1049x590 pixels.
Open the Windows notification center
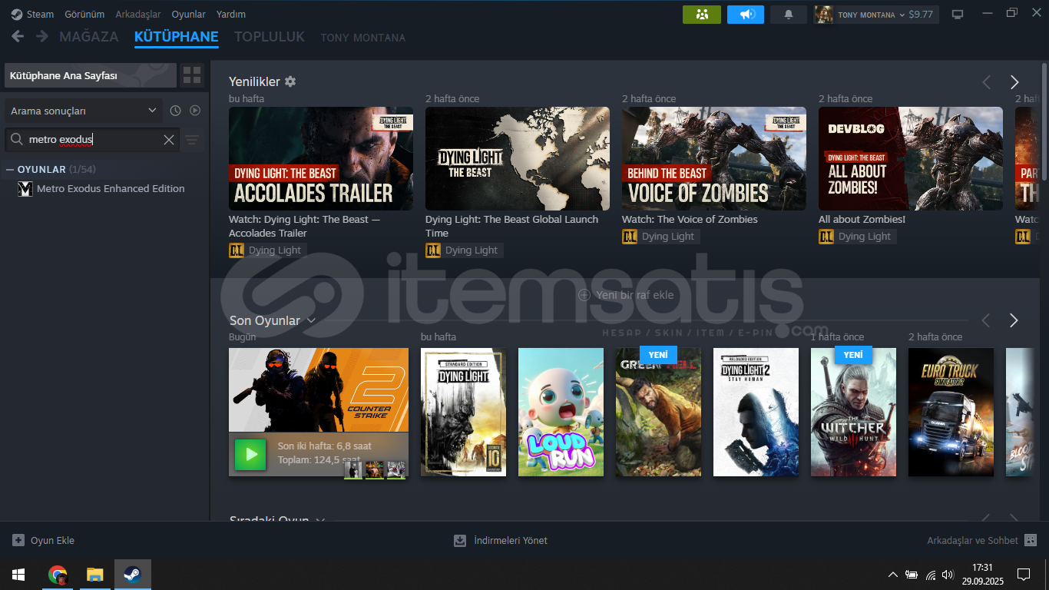click(1023, 575)
